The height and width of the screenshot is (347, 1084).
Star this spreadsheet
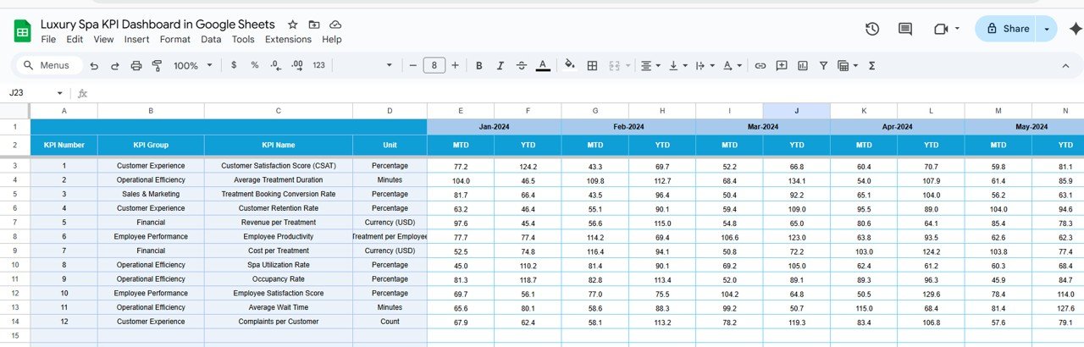[293, 25]
